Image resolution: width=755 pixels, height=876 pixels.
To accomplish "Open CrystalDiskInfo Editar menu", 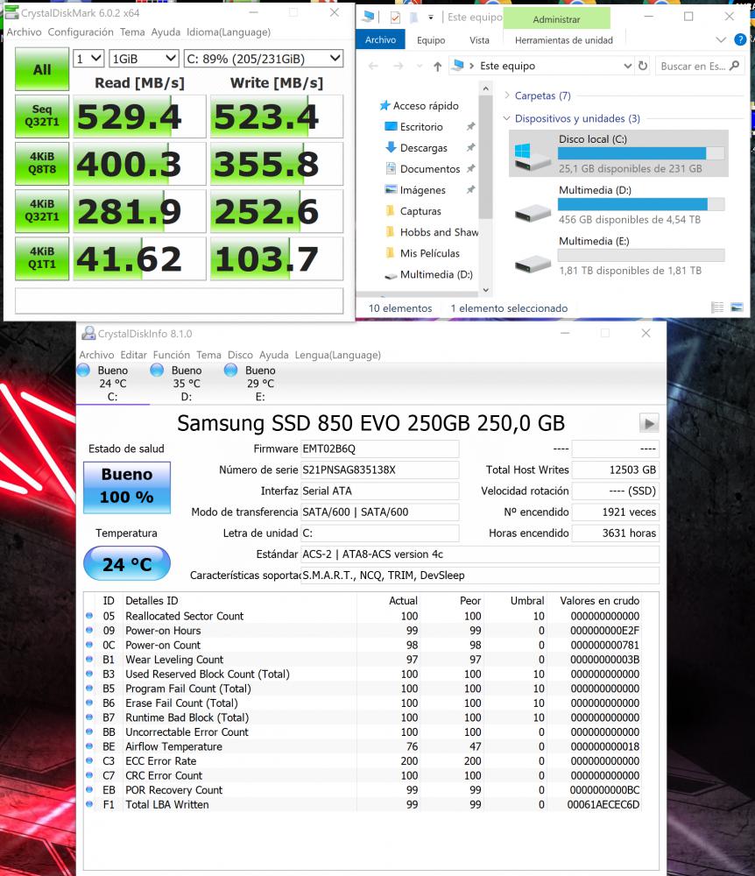I will coord(133,355).
